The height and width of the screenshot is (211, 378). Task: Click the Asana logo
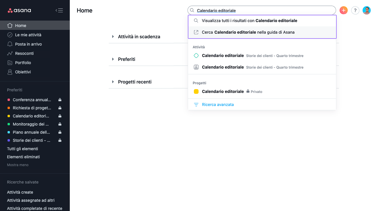(x=19, y=10)
